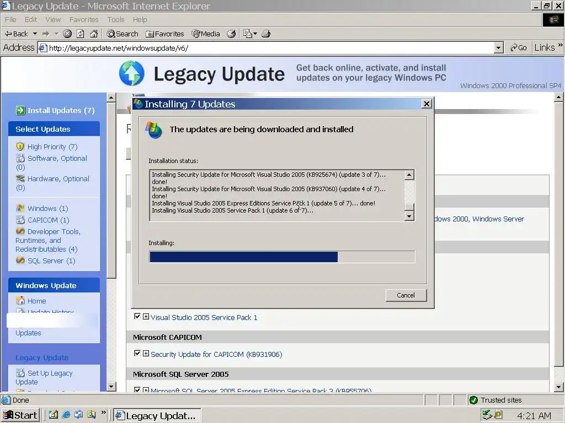Open the Media toolbar button
This screenshot has width=565, height=423.
pos(206,34)
